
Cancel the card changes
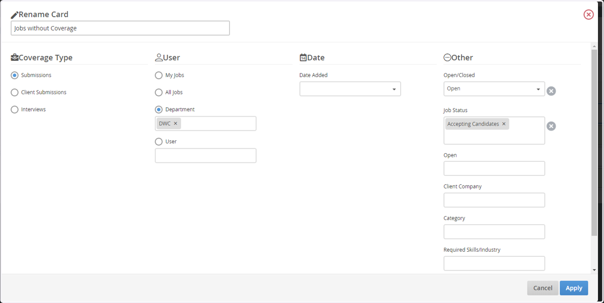543,288
